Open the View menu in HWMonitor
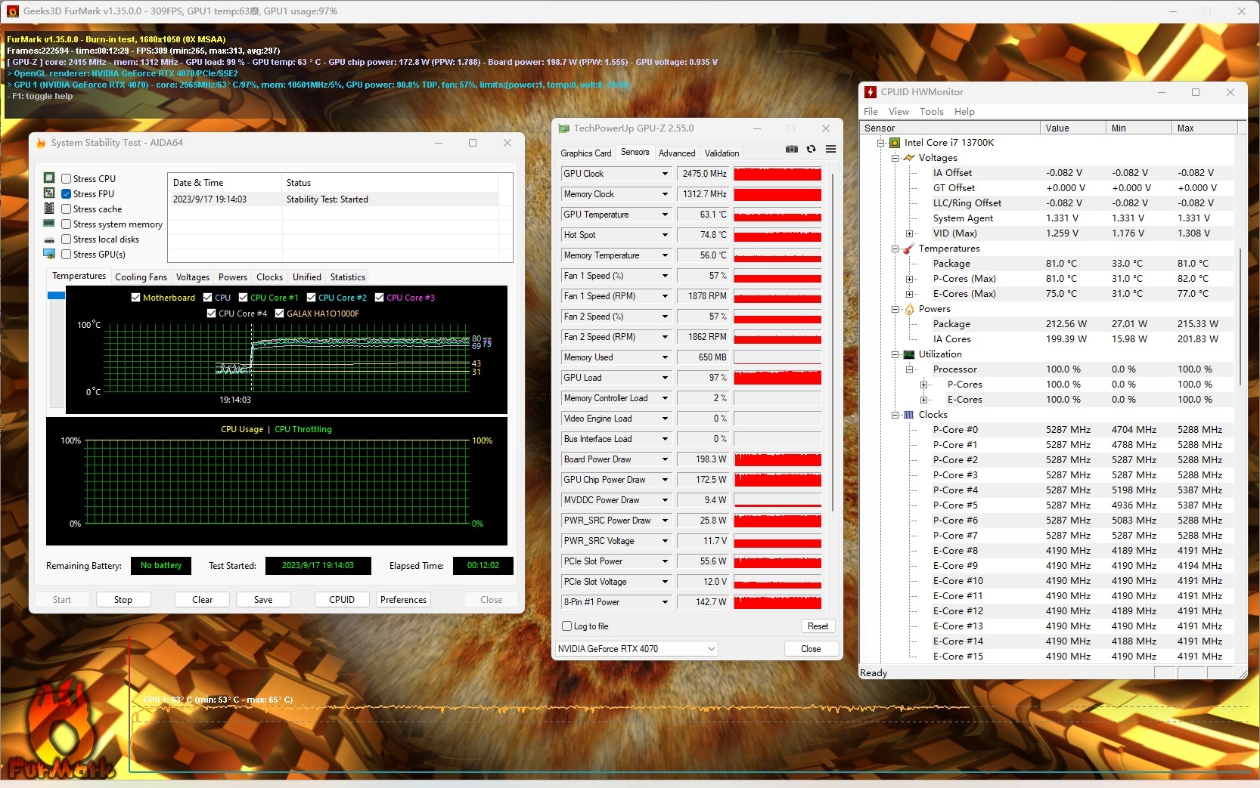The height and width of the screenshot is (788, 1260). click(x=898, y=112)
